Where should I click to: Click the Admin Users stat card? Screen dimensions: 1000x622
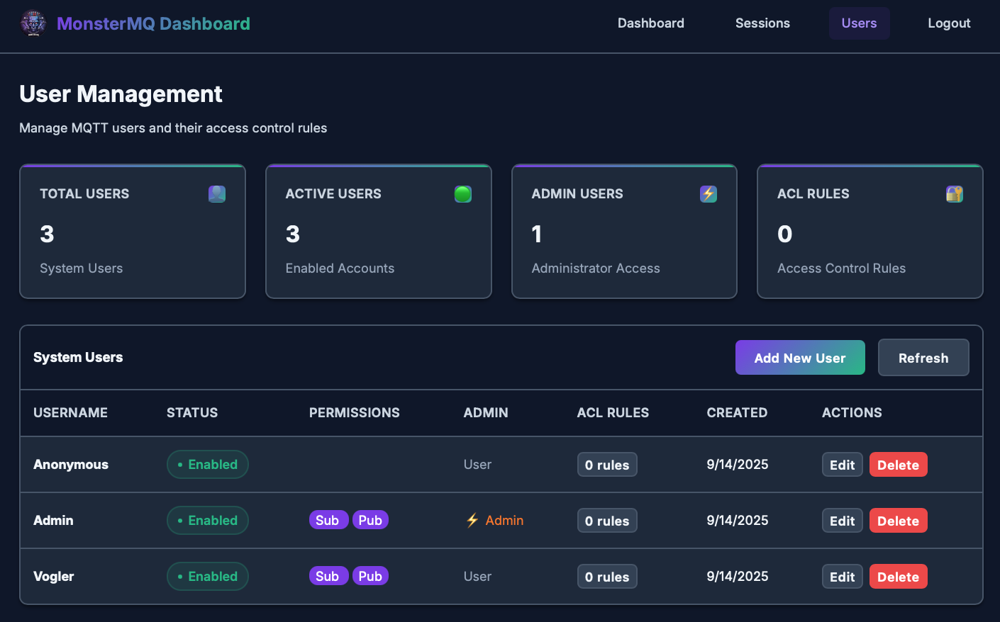click(x=624, y=232)
